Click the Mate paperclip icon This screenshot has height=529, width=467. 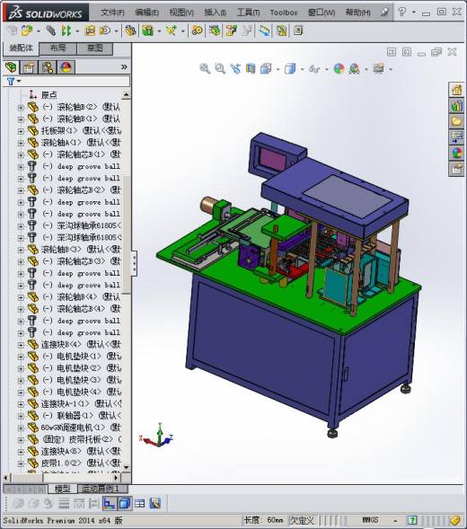click(50, 31)
